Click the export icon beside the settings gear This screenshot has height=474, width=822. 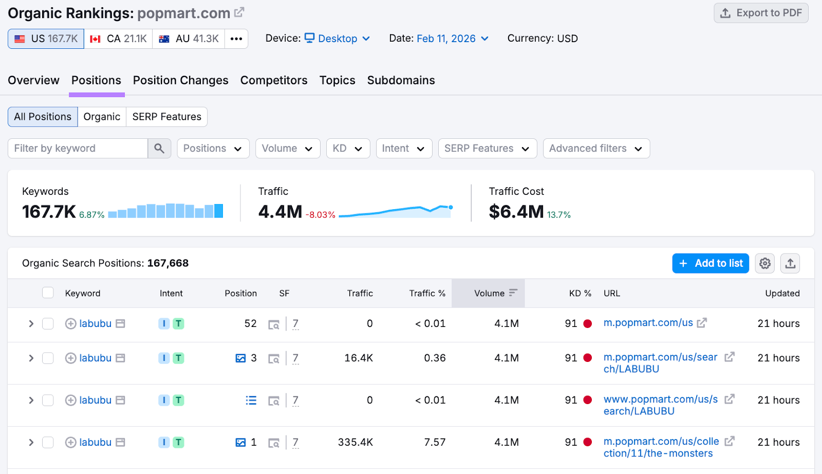coord(790,263)
